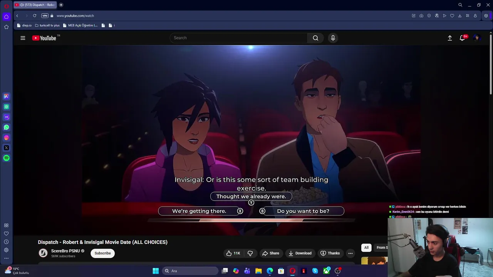Image resolution: width=493 pixels, height=277 pixels.
Task: Open File Explorer from taskbar
Action: (x=258, y=271)
